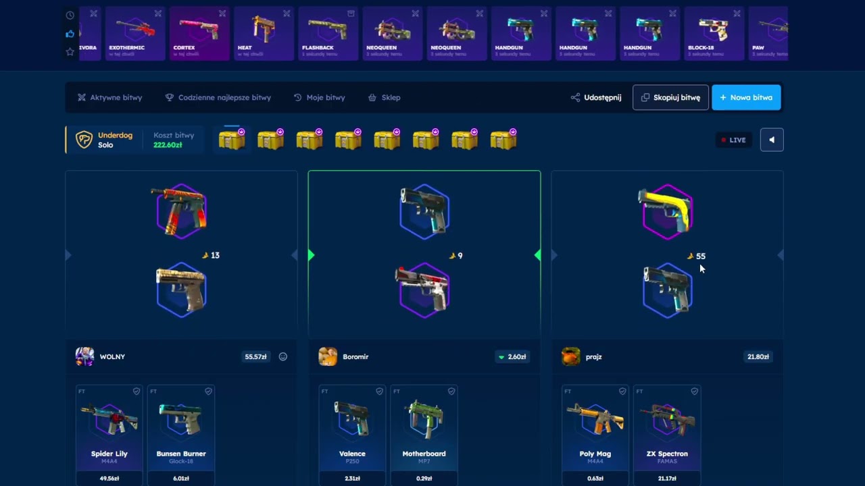This screenshot has width=865, height=486.
Task: Click the 6.01zł price under Bunsen Burner
Action: [181, 478]
